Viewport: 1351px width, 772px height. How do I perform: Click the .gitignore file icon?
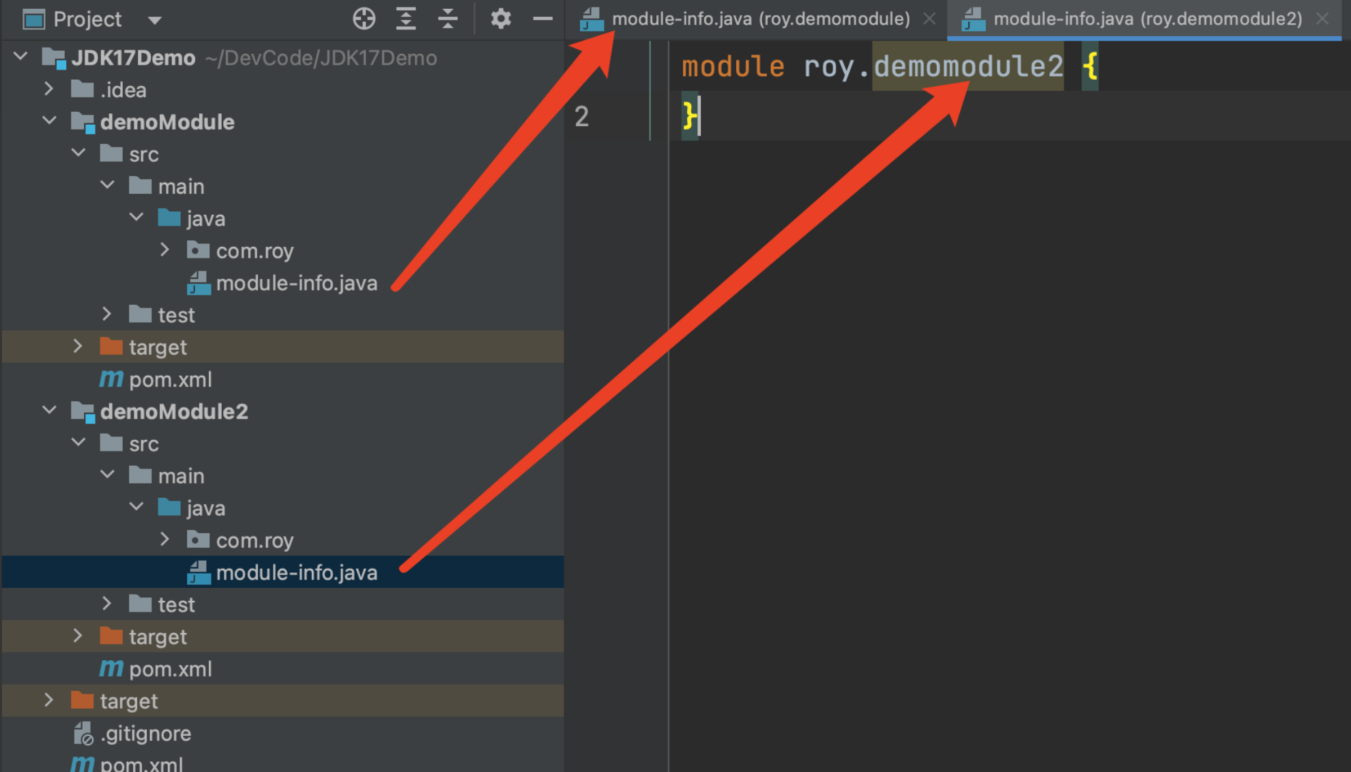pos(83,734)
